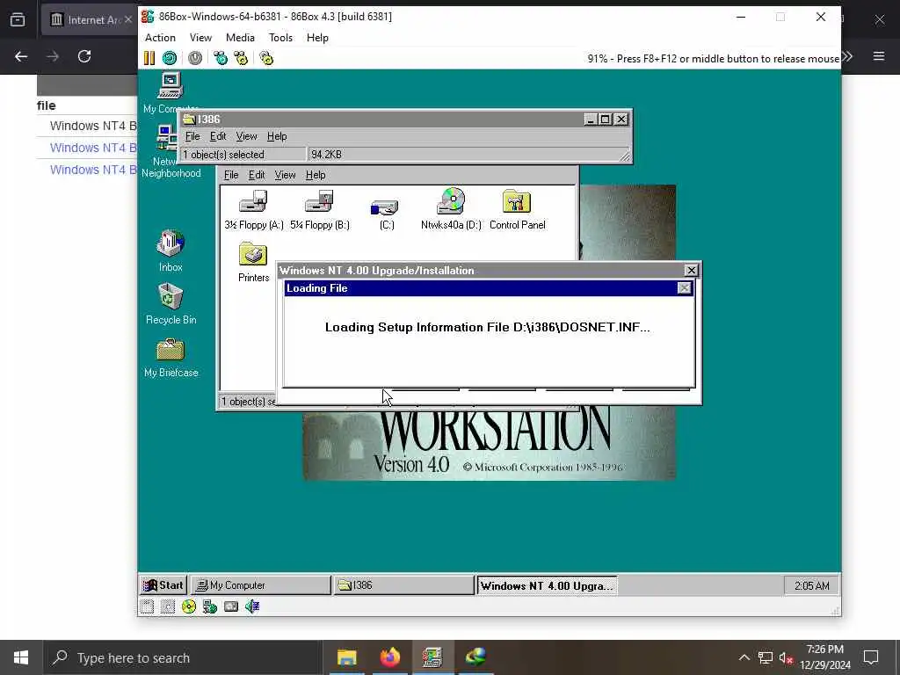
Task: Open File Explorer from the Windows taskbar
Action: [x=346, y=657]
